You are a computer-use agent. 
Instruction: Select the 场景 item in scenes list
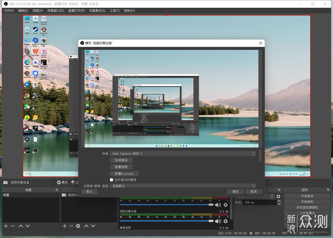[31, 195]
